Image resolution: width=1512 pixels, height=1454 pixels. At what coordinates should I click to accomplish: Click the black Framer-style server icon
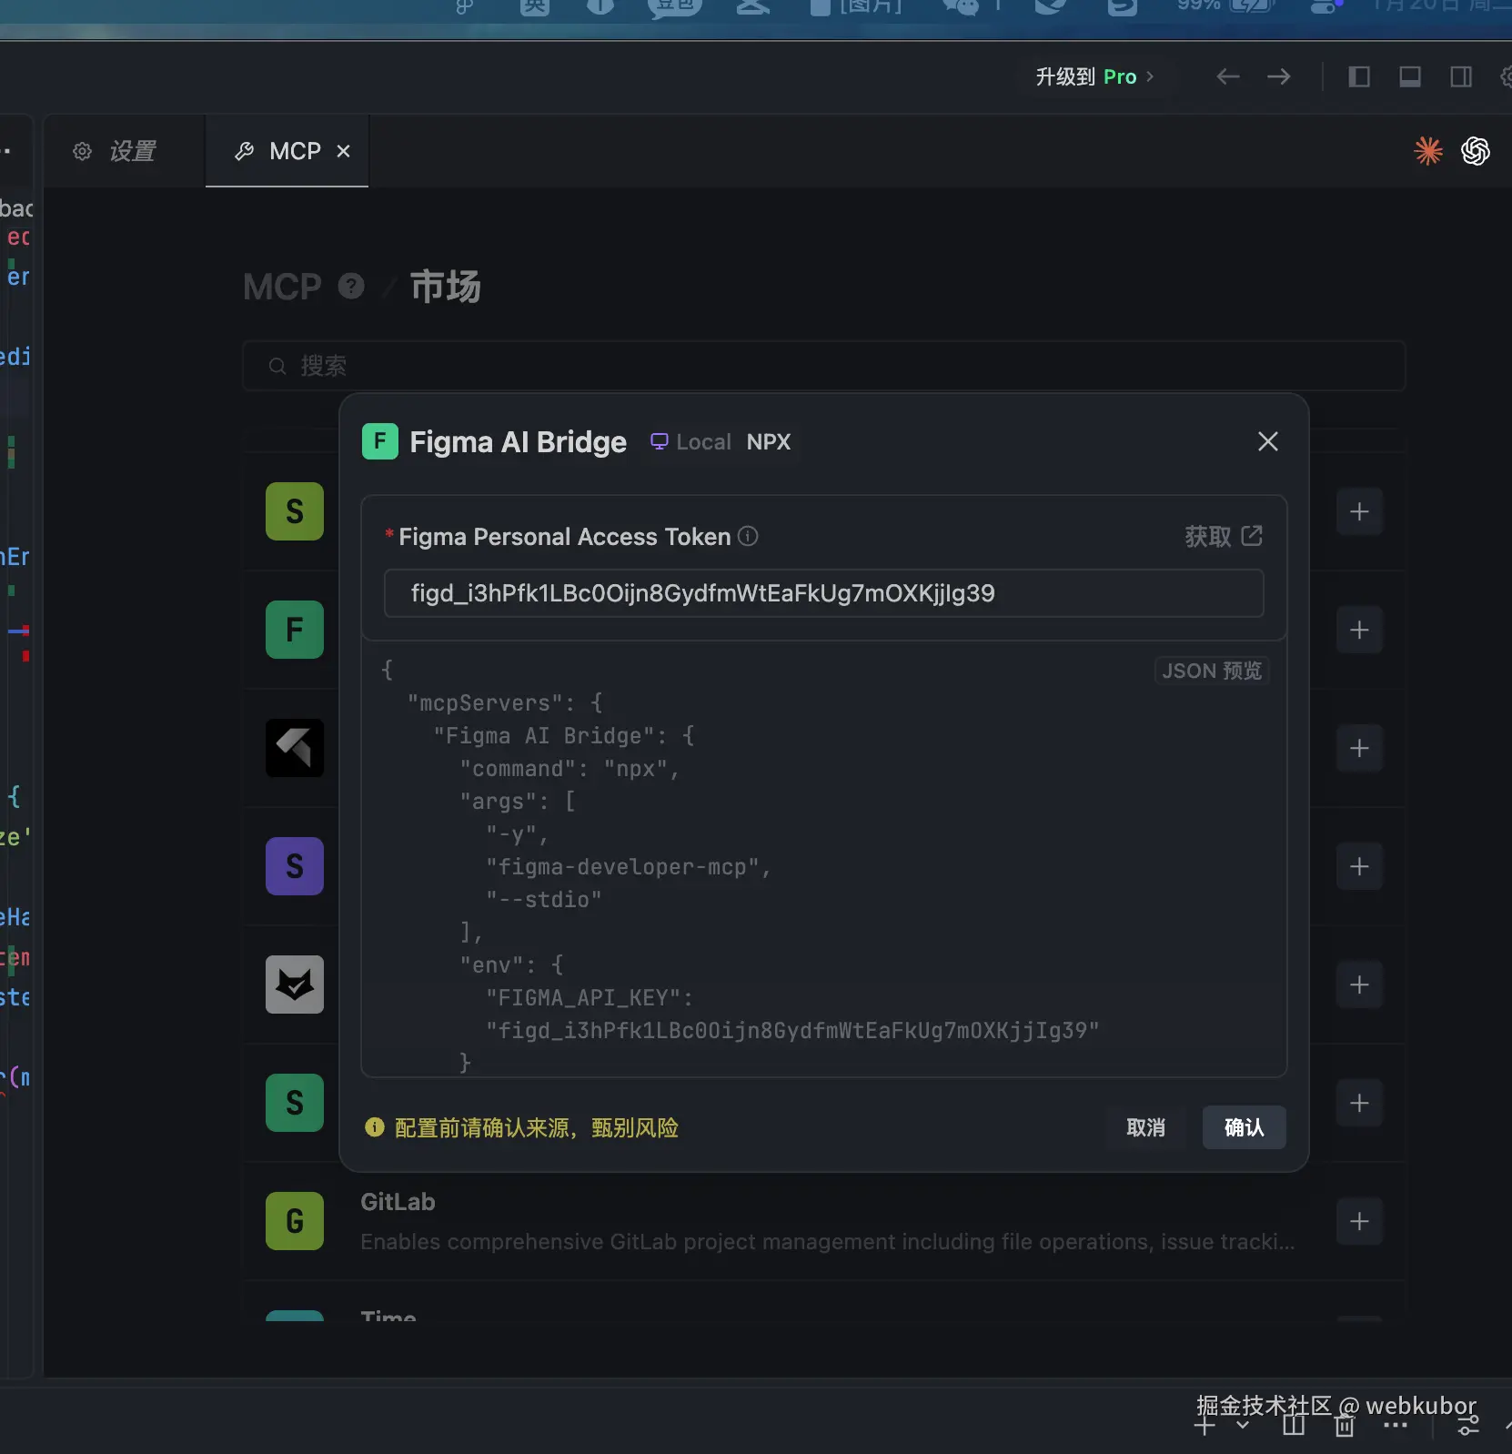tap(295, 748)
